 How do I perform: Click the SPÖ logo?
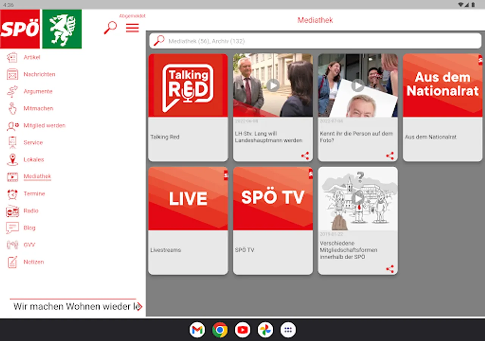[x=20, y=29]
